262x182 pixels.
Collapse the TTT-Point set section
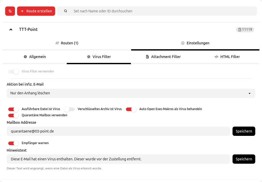click(11, 30)
